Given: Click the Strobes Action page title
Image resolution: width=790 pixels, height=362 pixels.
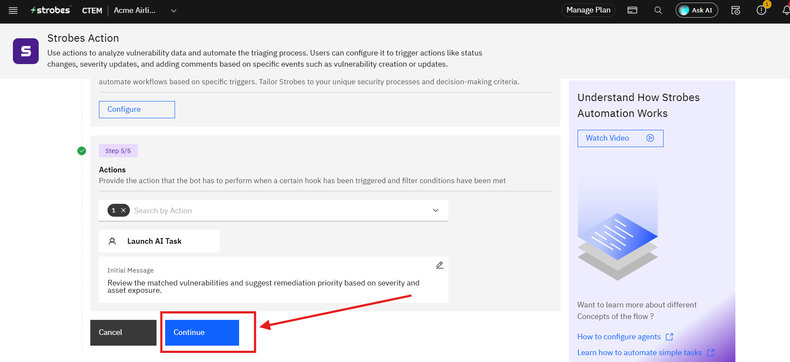Looking at the screenshot, I should (x=83, y=38).
